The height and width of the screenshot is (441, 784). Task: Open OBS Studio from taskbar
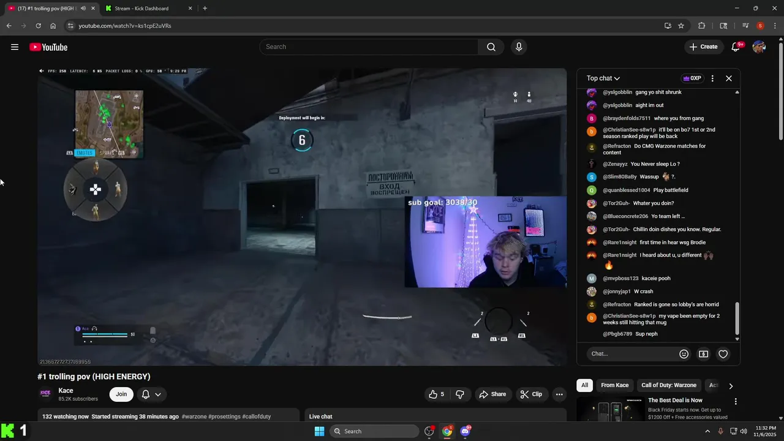[x=429, y=431]
